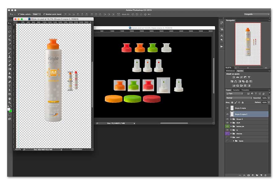The image size is (278, 185).
Task: Add a Curves adjustment
Action: (x=242, y=77)
